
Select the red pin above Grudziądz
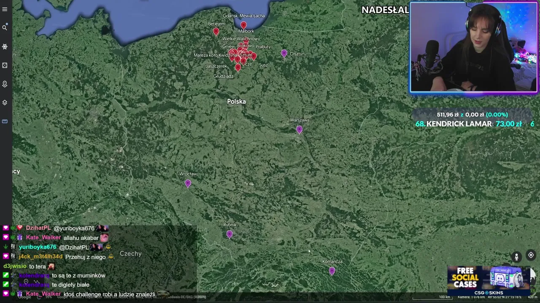[x=238, y=67]
